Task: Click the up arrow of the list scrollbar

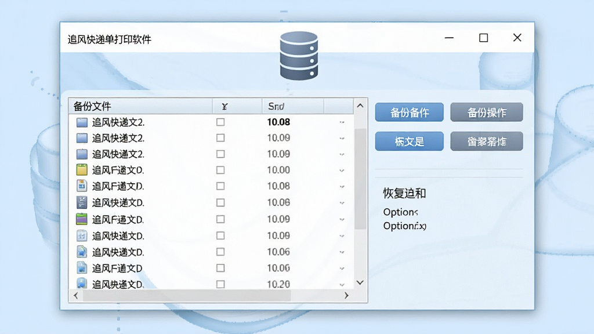Action: [360, 106]
